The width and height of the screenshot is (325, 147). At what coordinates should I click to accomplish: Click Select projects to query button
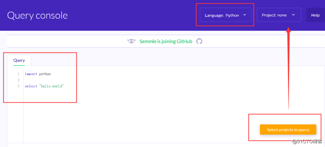(288, 130)
